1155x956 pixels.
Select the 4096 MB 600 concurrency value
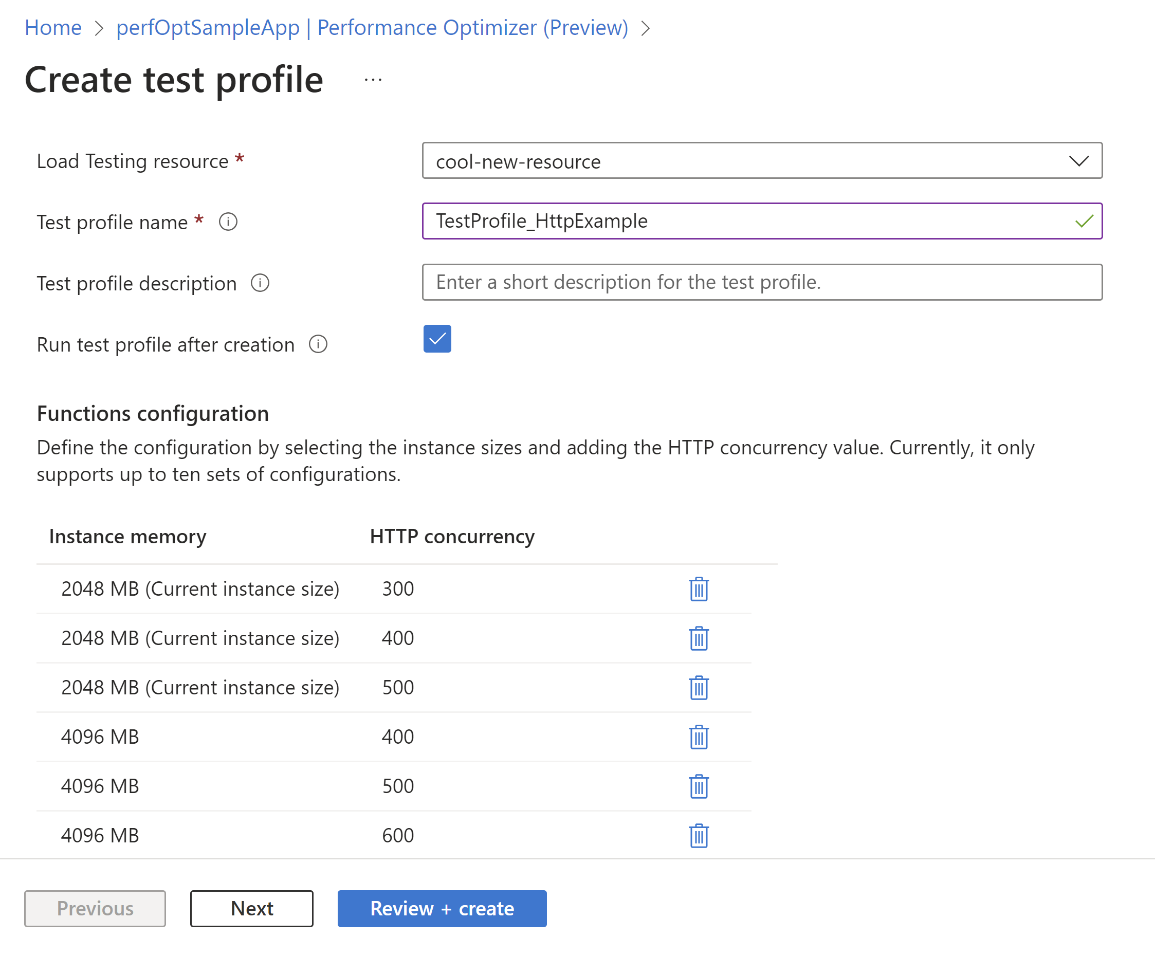398,836
